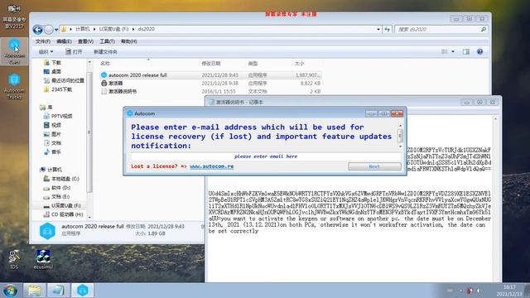Select 桌面 in the navigation pane
The image size is (530, 298).
[52, 71]
